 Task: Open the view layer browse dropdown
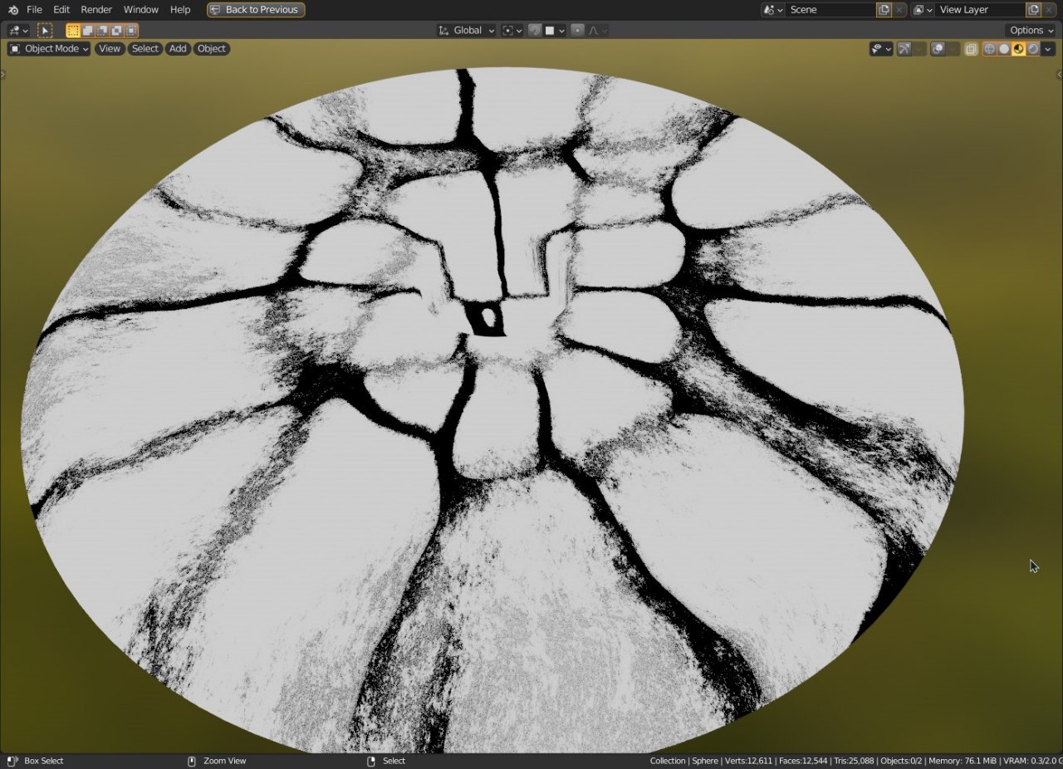(923, 10)
